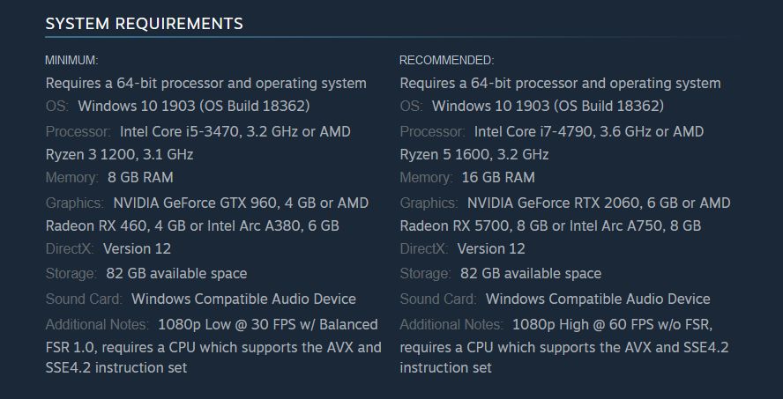783x399 pixels.
Task: Click the minimum OS Windows 10 1903 text
Action: click(193, 107)
